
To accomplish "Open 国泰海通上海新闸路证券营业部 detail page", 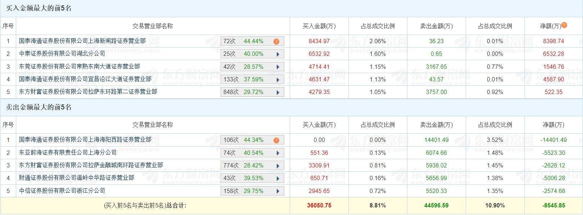I will point(72,41).
